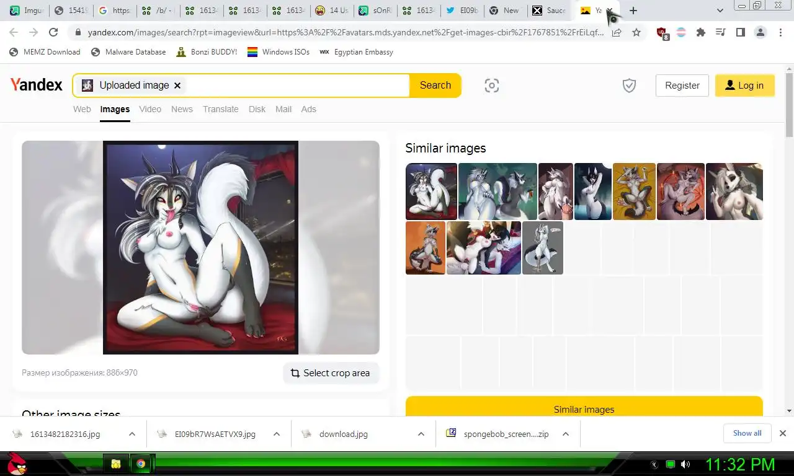This screenshot has width=794, height=476.
Task: Click the yellow Search button
Action: (x=435, y=86)
